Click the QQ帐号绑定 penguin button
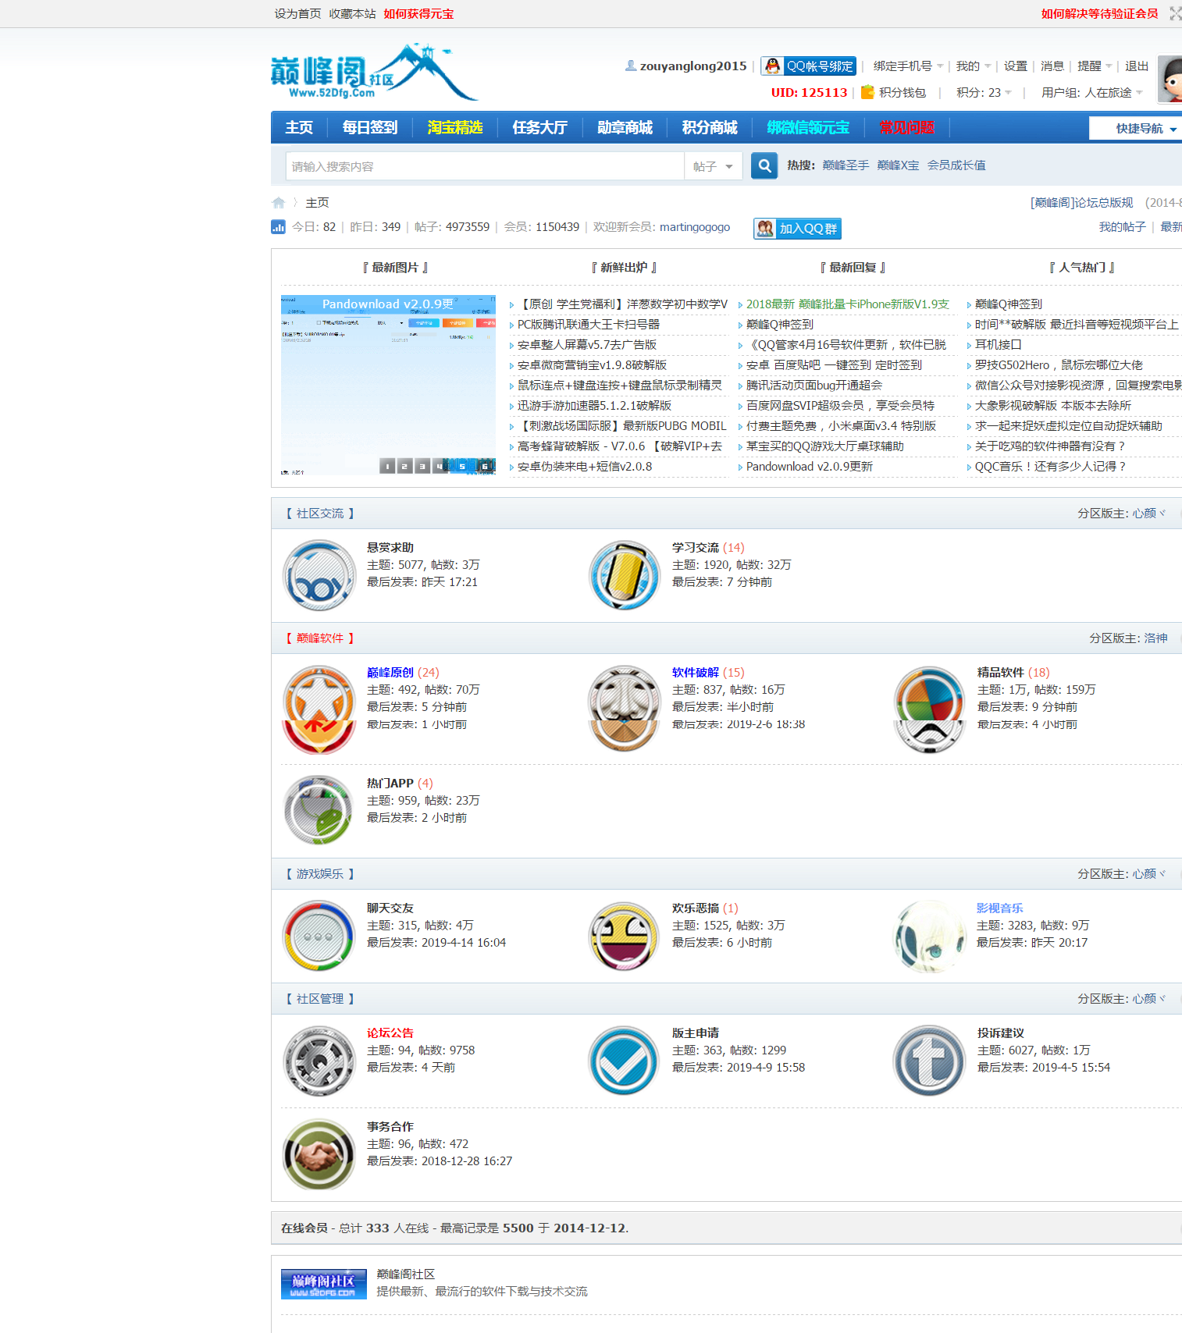Image resolution: width=1182 pixels, height=1333 pixels. 808,66
